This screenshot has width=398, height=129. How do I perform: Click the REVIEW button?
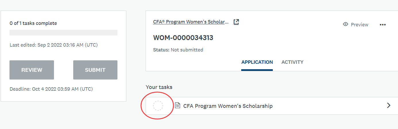click(32, 70)
